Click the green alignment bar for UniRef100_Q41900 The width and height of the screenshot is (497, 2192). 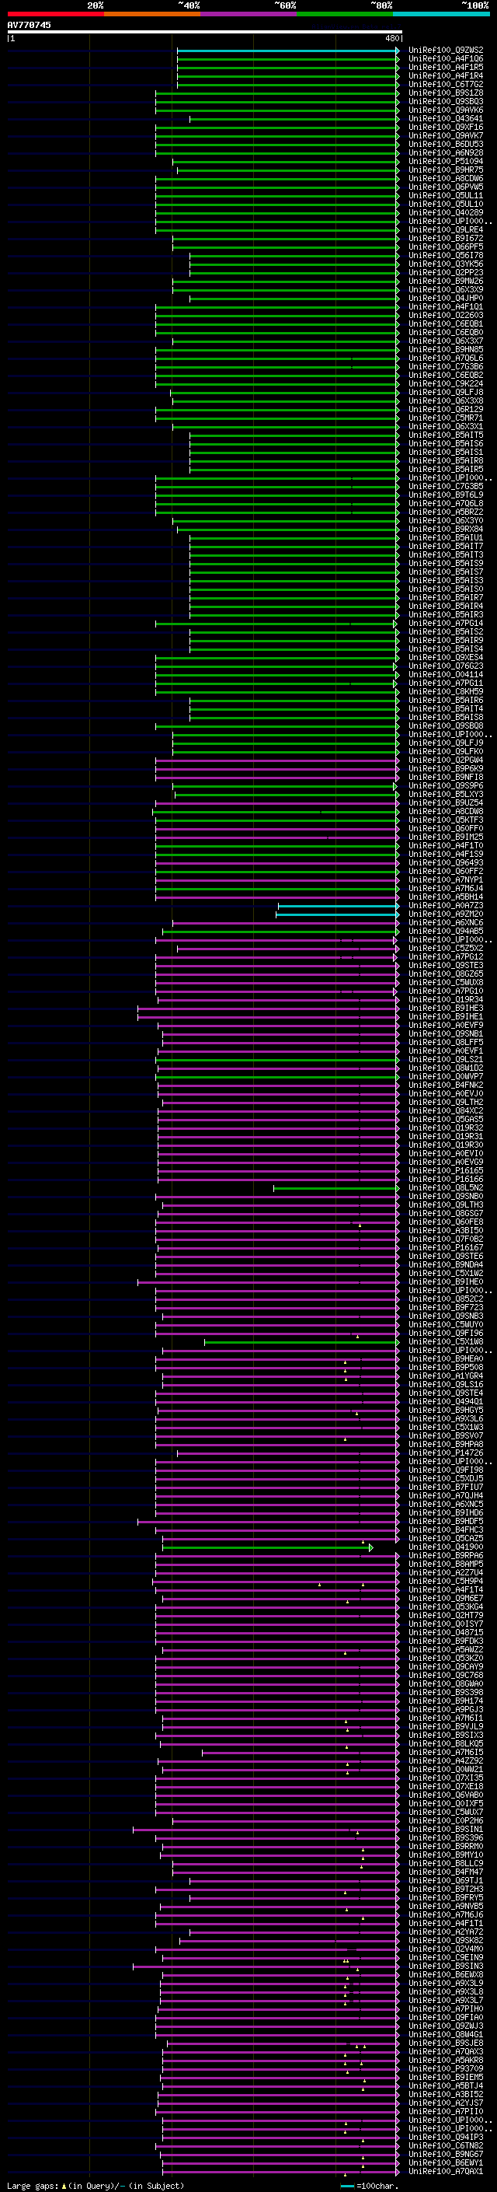pos(267,1547)
